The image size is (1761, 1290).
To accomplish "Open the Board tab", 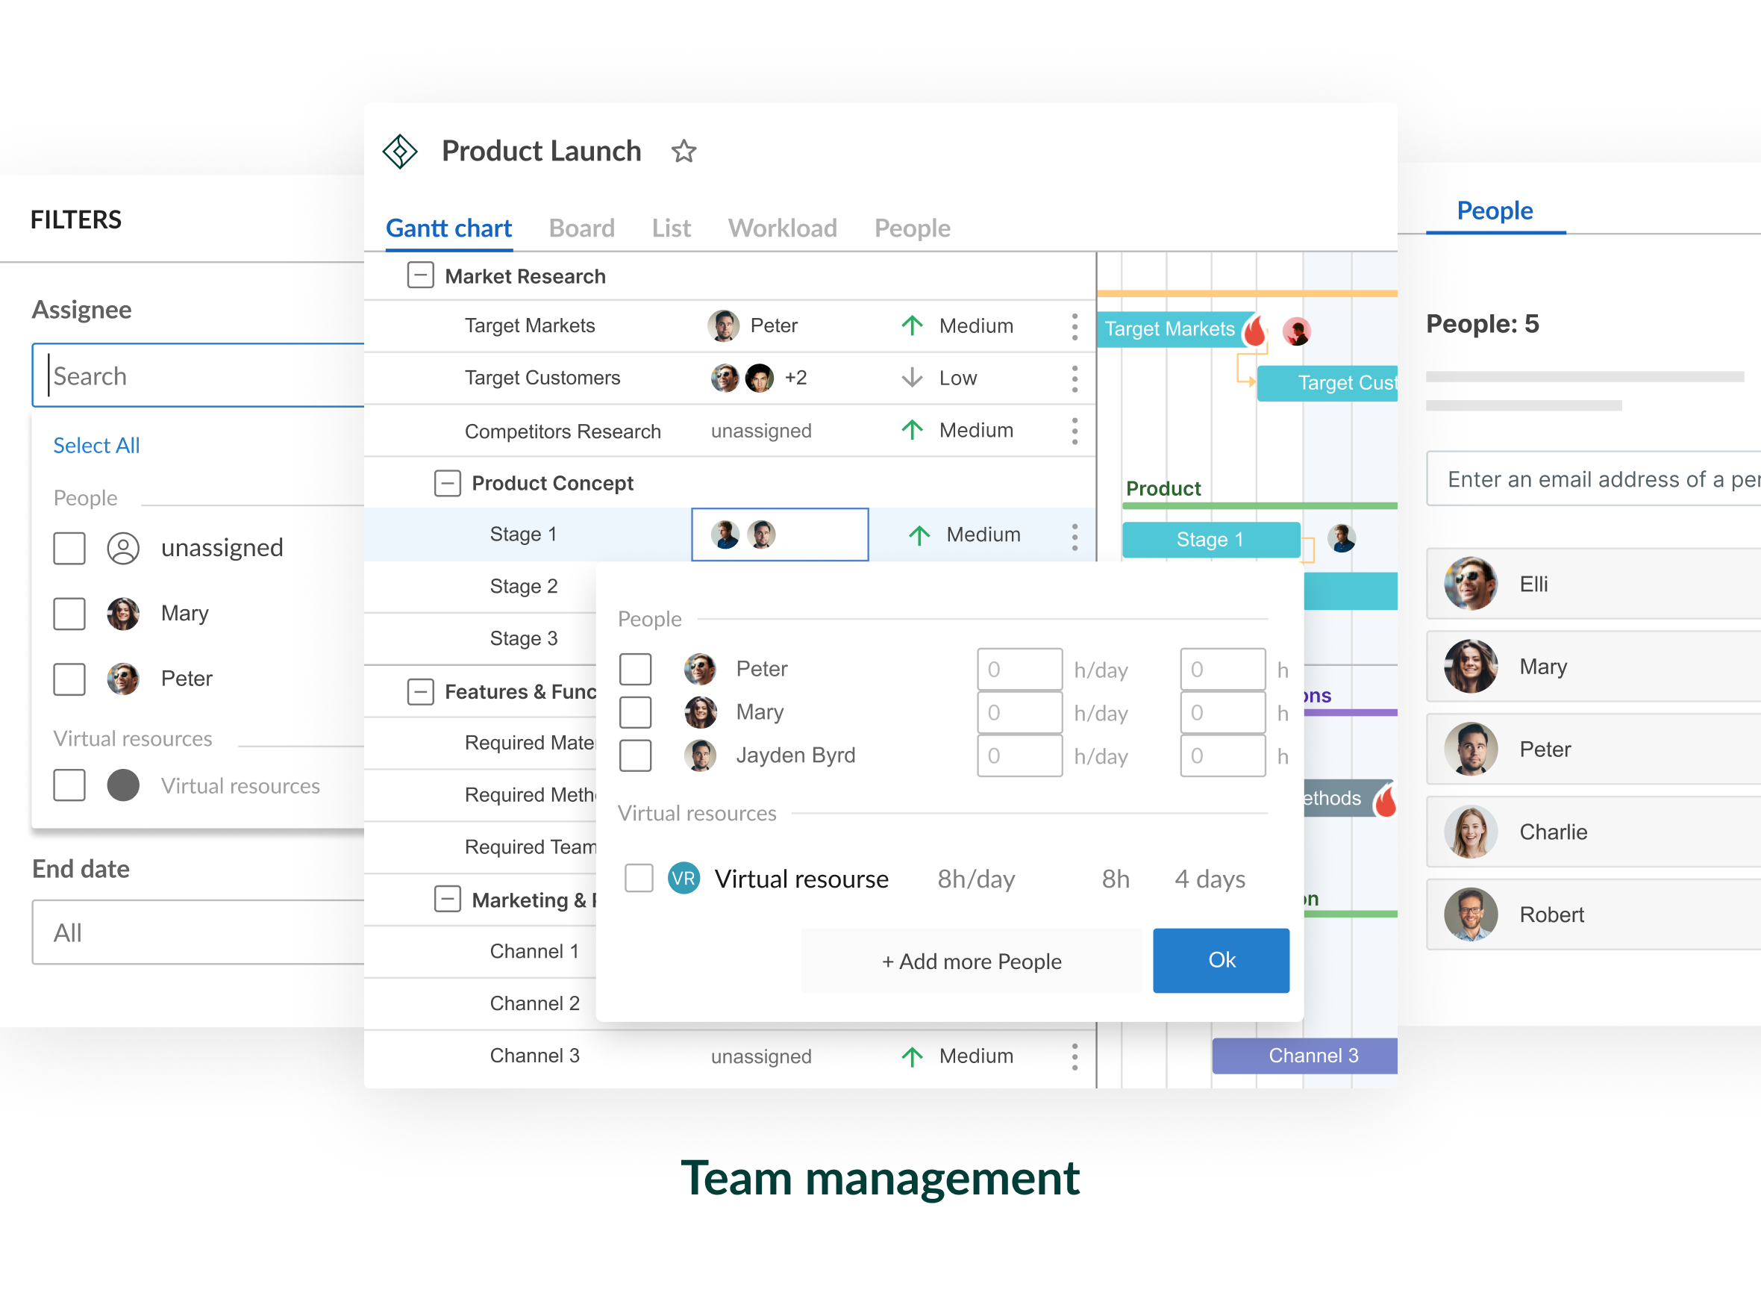I will (581, 228).
